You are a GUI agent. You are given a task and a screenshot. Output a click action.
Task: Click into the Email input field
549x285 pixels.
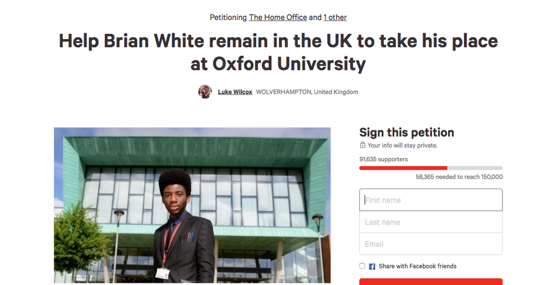431,244
